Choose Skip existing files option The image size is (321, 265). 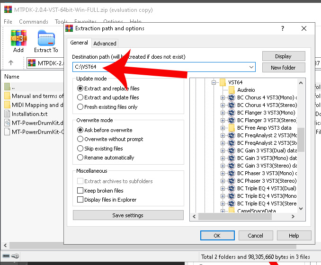[80, 149]
